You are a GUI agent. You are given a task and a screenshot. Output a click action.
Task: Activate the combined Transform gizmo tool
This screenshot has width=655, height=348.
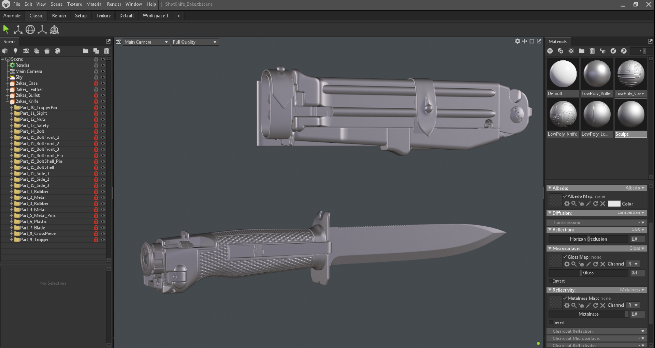[x=54, y=30]
